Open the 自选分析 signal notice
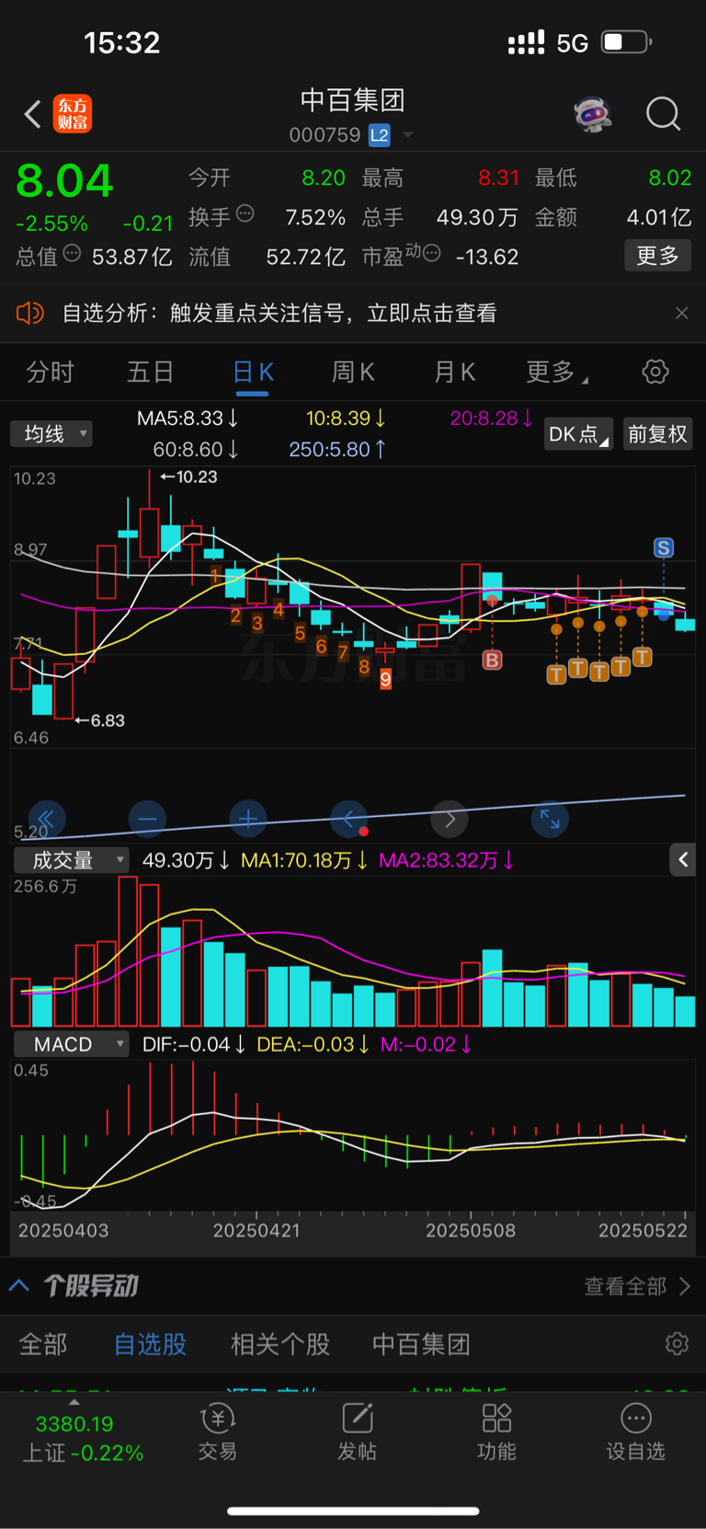This screenshot has height=1529, width=706. pos(279,313)
